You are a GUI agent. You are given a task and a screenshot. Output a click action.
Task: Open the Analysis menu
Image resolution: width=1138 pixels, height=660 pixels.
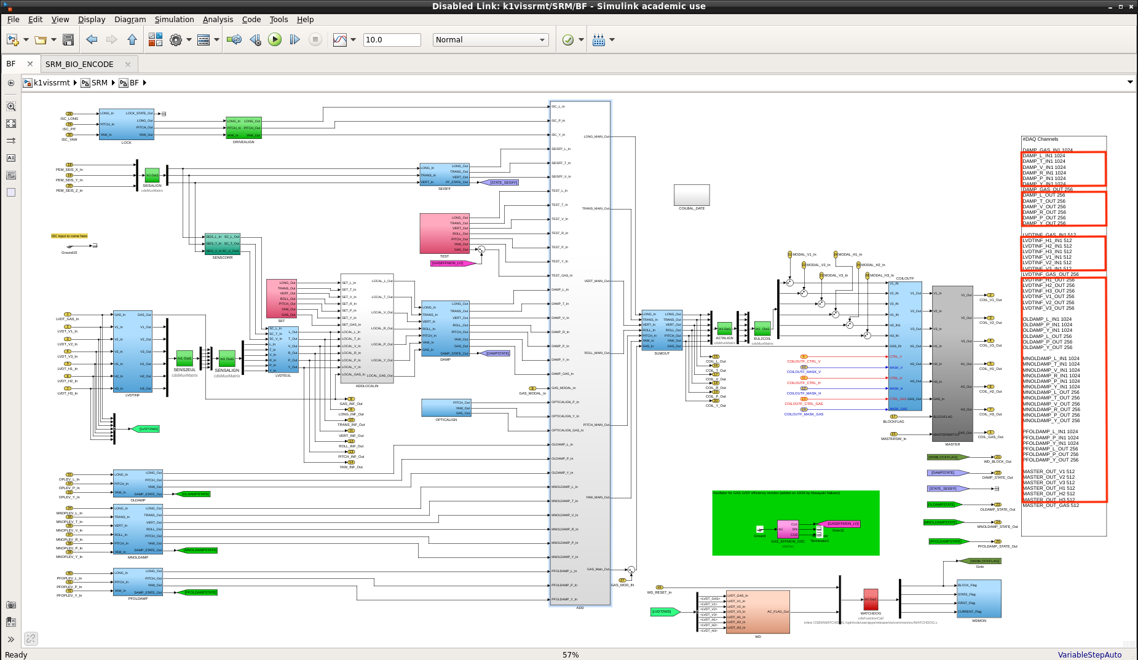[x=218, y=20]
